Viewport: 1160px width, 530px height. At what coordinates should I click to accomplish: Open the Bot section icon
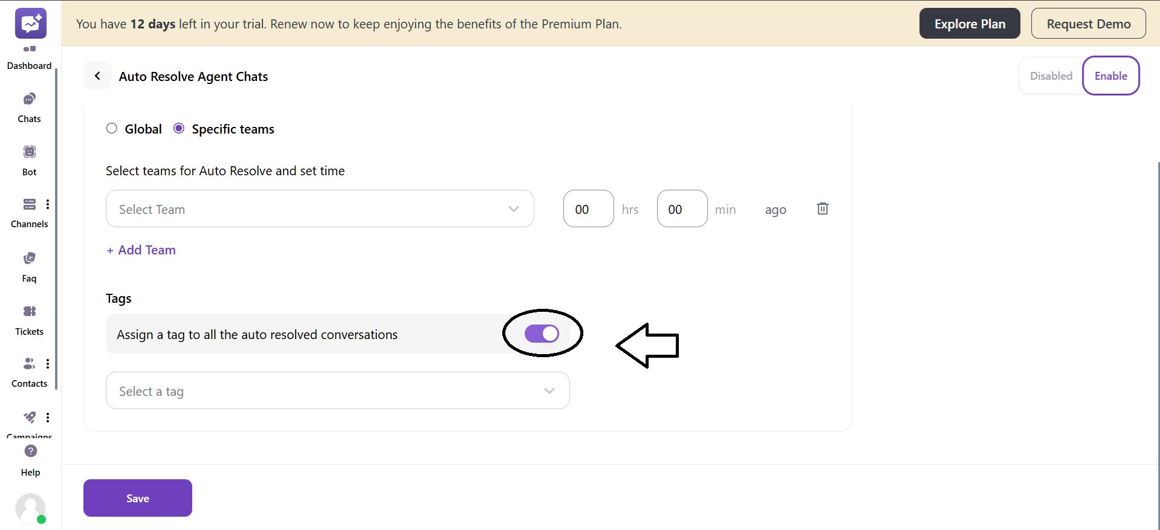[x=30, y=152]
